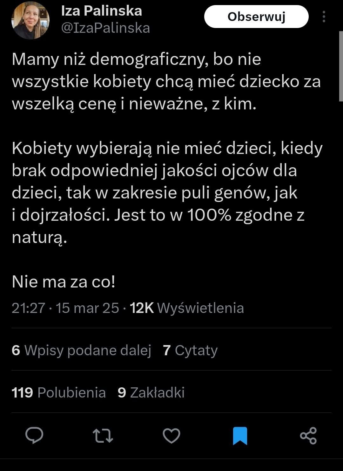Viewport: 343px width, 471px height.
Task: Remove the bookmark via the blue bookmark icon
Action: tap(240, 436)
